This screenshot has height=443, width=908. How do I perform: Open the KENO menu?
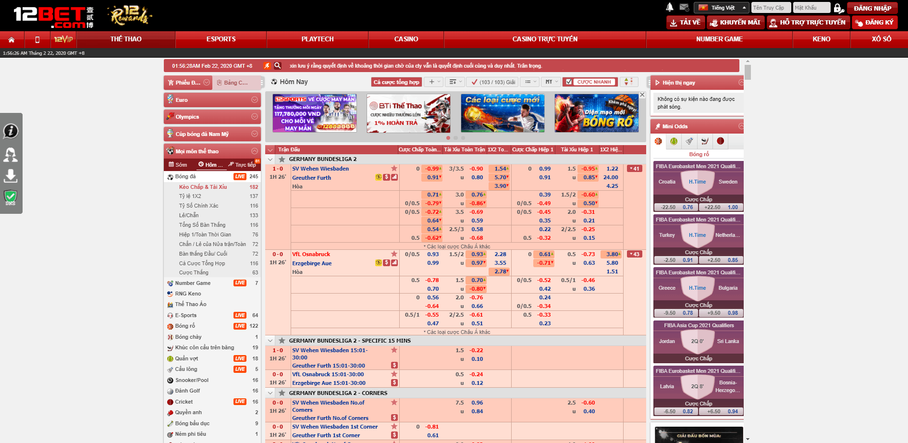pos(822,39)
